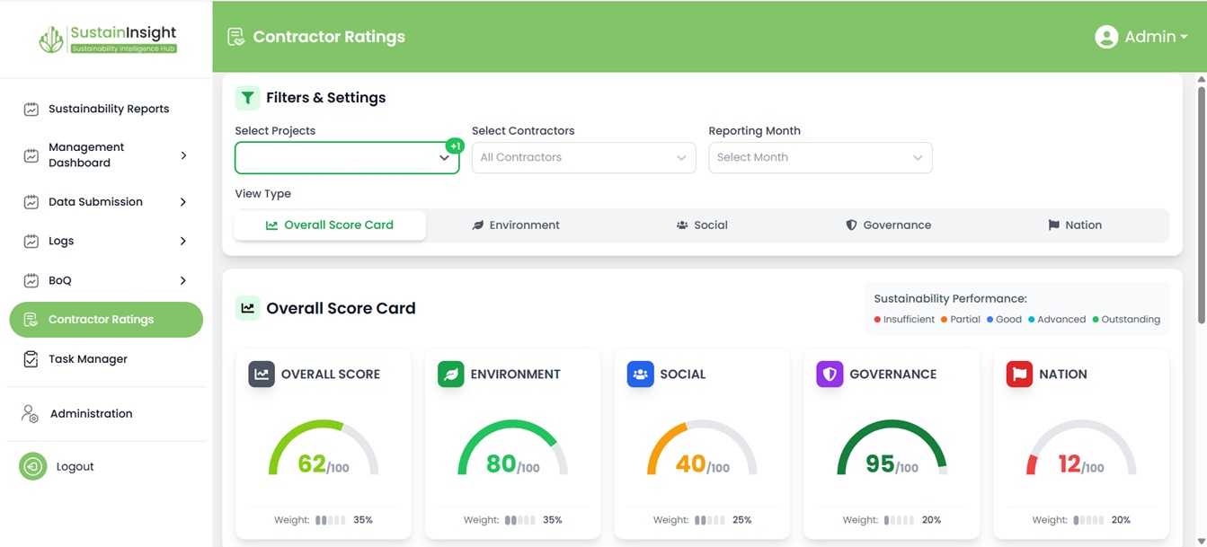Open the Reporting Month selector
This screenshot has width=1207, height=547.
point(820,157)
